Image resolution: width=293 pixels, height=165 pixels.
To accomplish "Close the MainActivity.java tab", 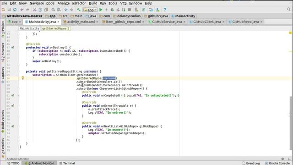I will (58, 22).
